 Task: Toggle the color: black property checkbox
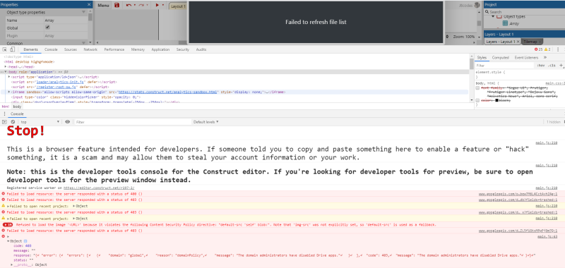pyautogui.click(x=477, y=100)
